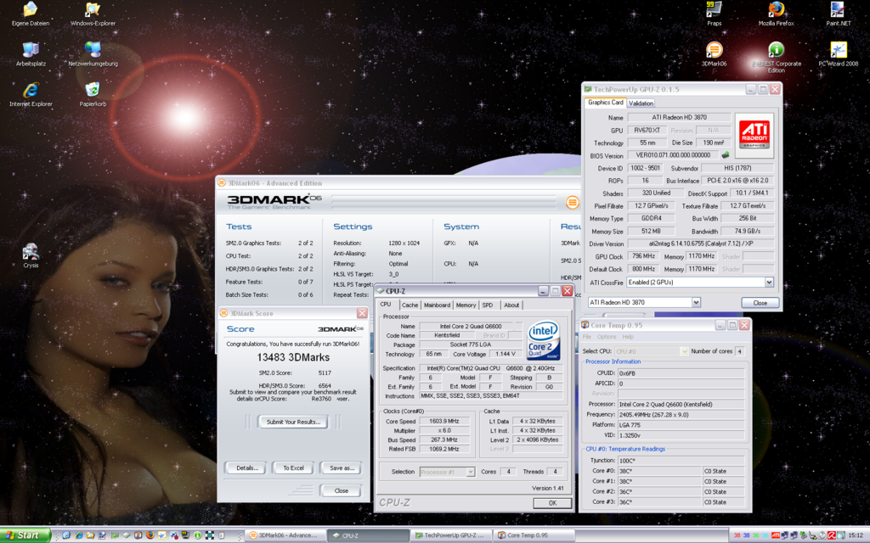Open the Mainboard tab in CPU-Z

tap(438, 305)
